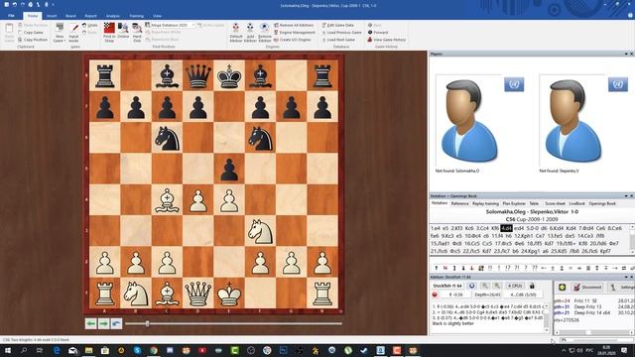Click the notation vertical scrollbar
Screen dimensions: 635x357
632,239
